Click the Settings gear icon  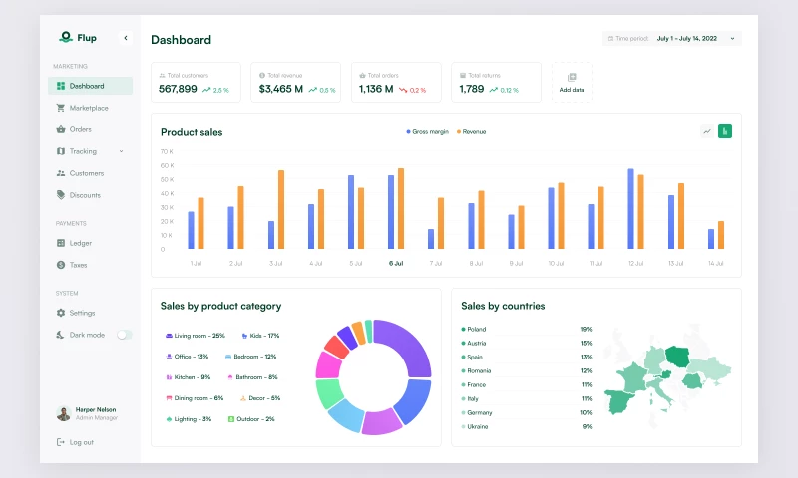click(x=61, y=313)
